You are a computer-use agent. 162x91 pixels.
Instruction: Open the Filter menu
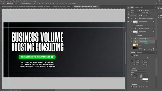coord(21,1)
